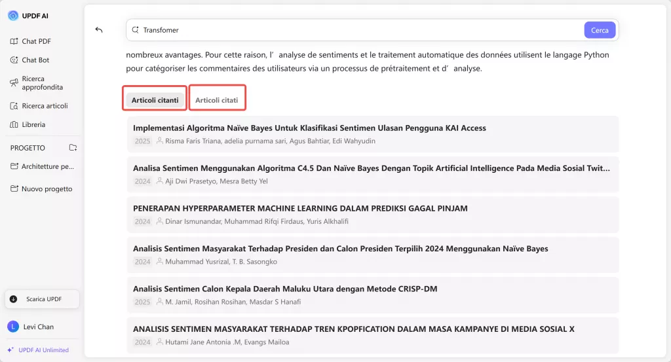Open Ricerca articoli in sidebar
671x362 pixels.
coord(39,105)
